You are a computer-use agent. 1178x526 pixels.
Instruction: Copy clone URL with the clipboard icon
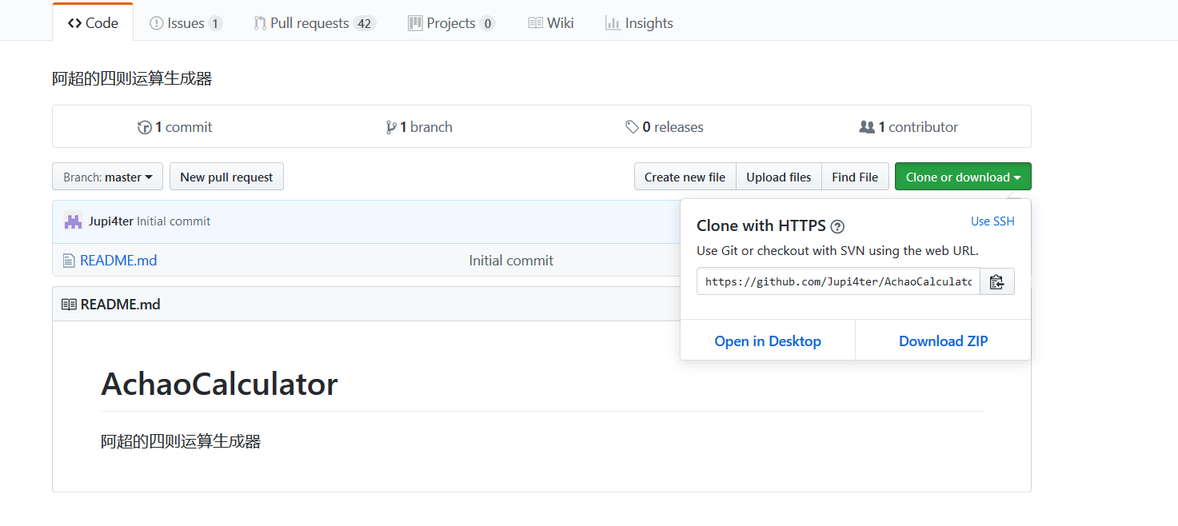click(x=997, y=281)
